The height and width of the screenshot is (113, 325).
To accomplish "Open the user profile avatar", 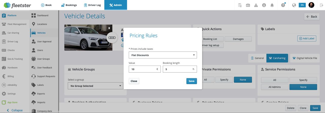I will point(311,5).
